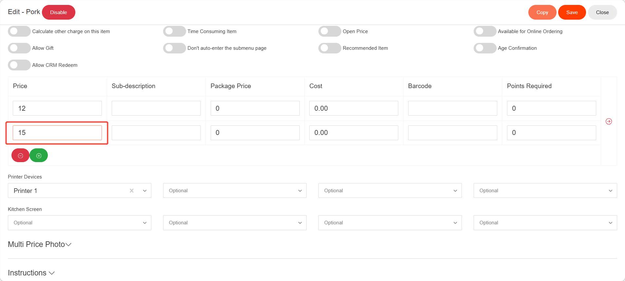Click the first row Barcode input field
The height and width of the screenshot is (281, 625).
pyautogui.click(x=452, y=108)
